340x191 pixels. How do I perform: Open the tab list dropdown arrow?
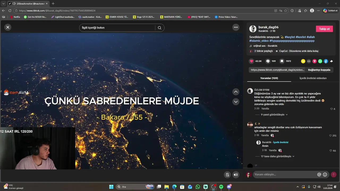(x=3, y=4)
